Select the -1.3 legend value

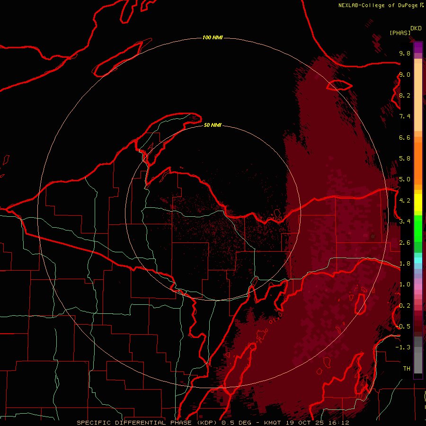(403, 347)
